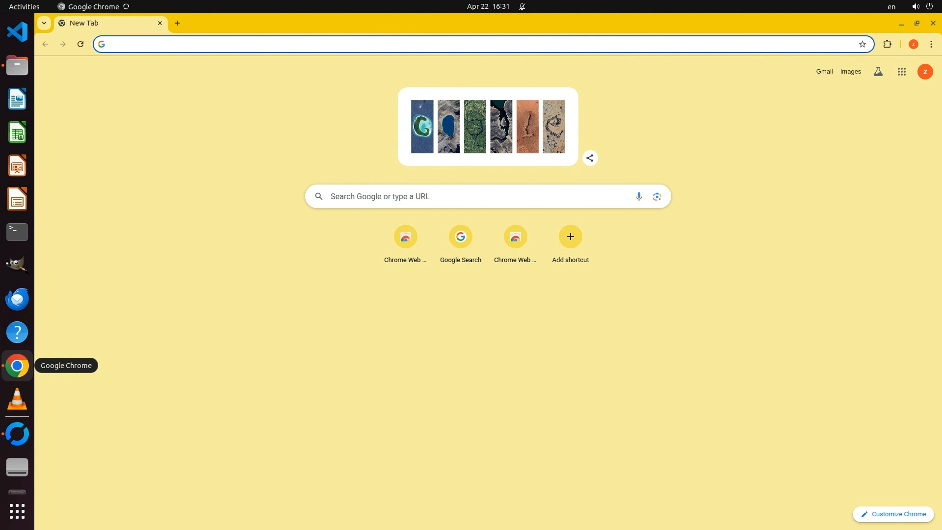Toggle do-not-disturb notification bell
The width and height of the screenshot is (942, 530).
click(x=522, y=6)
